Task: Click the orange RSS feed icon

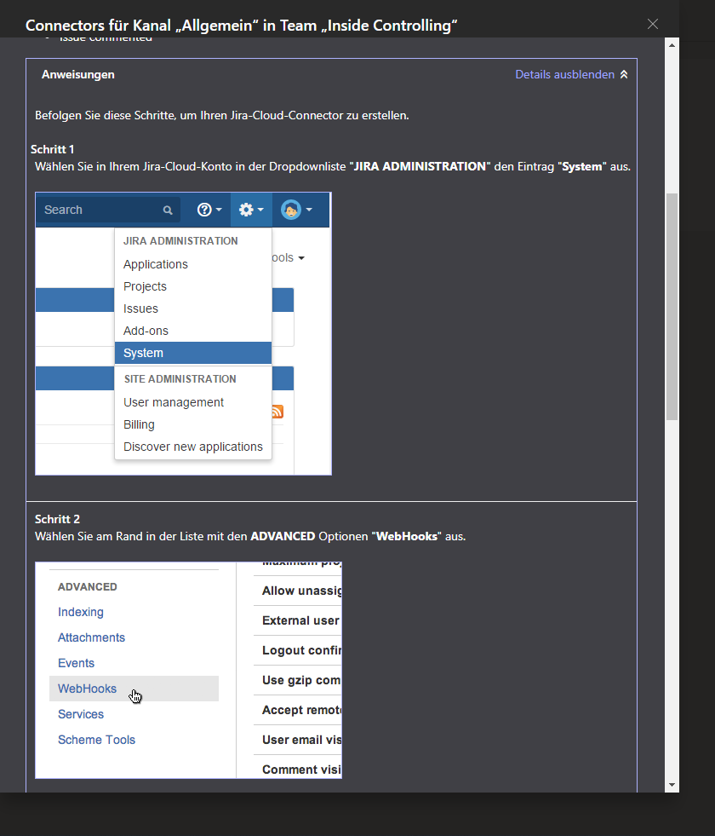Action: click(277, 412)
